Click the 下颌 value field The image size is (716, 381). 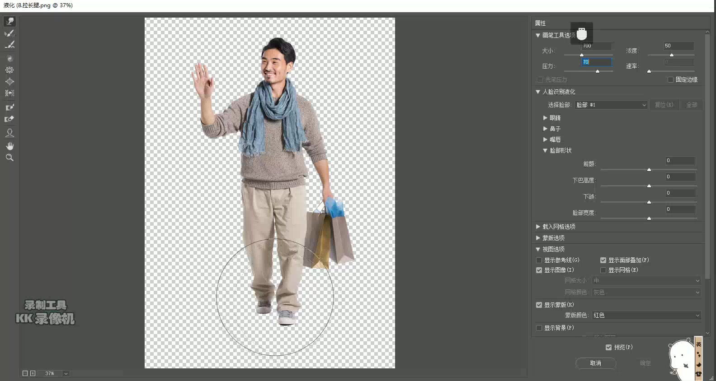[680, 193]
